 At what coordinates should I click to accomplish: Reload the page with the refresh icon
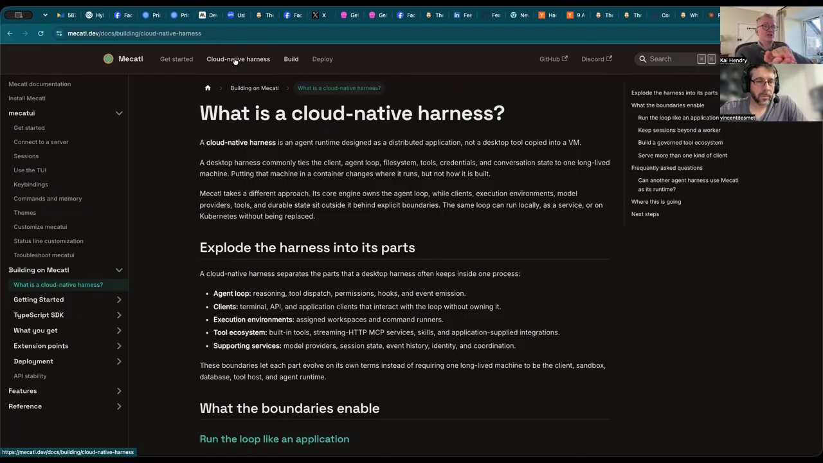point(41,33)
